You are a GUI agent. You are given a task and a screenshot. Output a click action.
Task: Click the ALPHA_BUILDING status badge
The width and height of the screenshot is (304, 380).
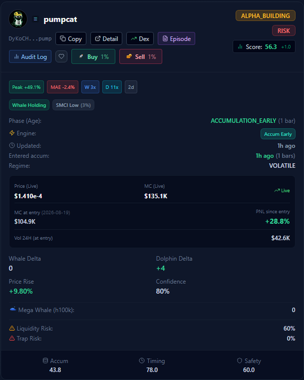[265, 16]
